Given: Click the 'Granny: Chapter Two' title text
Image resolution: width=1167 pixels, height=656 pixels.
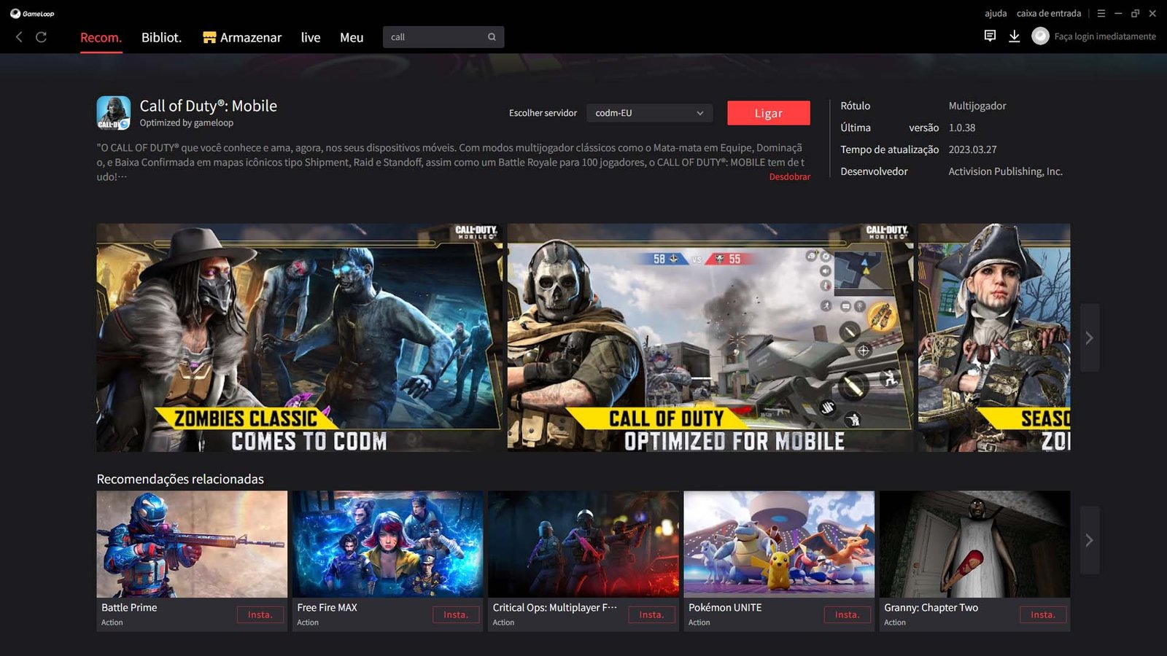Looking at the screenshot, I should click(931, 607).
